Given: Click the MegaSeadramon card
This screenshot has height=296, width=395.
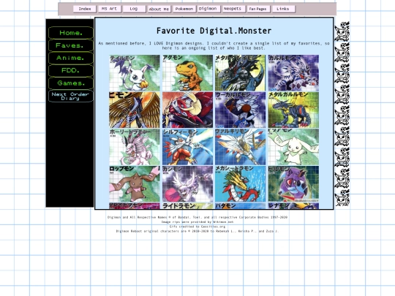Looking at the screenshot, I should 241,183.
